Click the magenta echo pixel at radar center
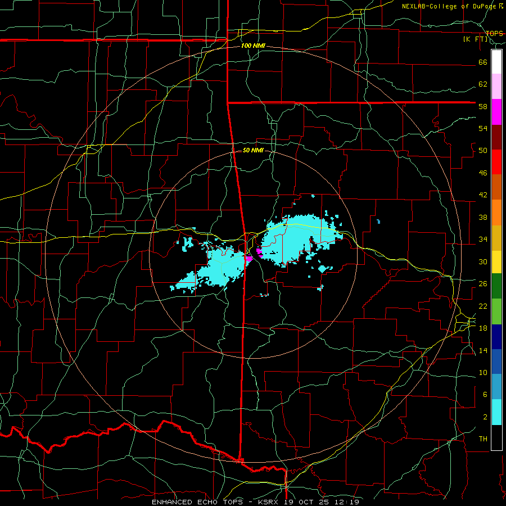 249,258
